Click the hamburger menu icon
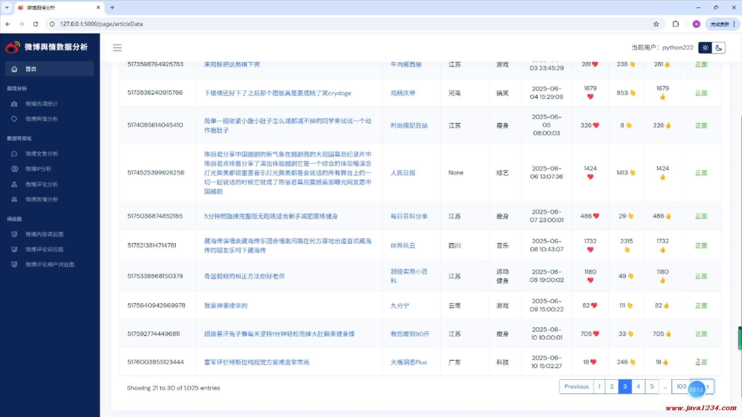742x417 pixels. (117, 47)
